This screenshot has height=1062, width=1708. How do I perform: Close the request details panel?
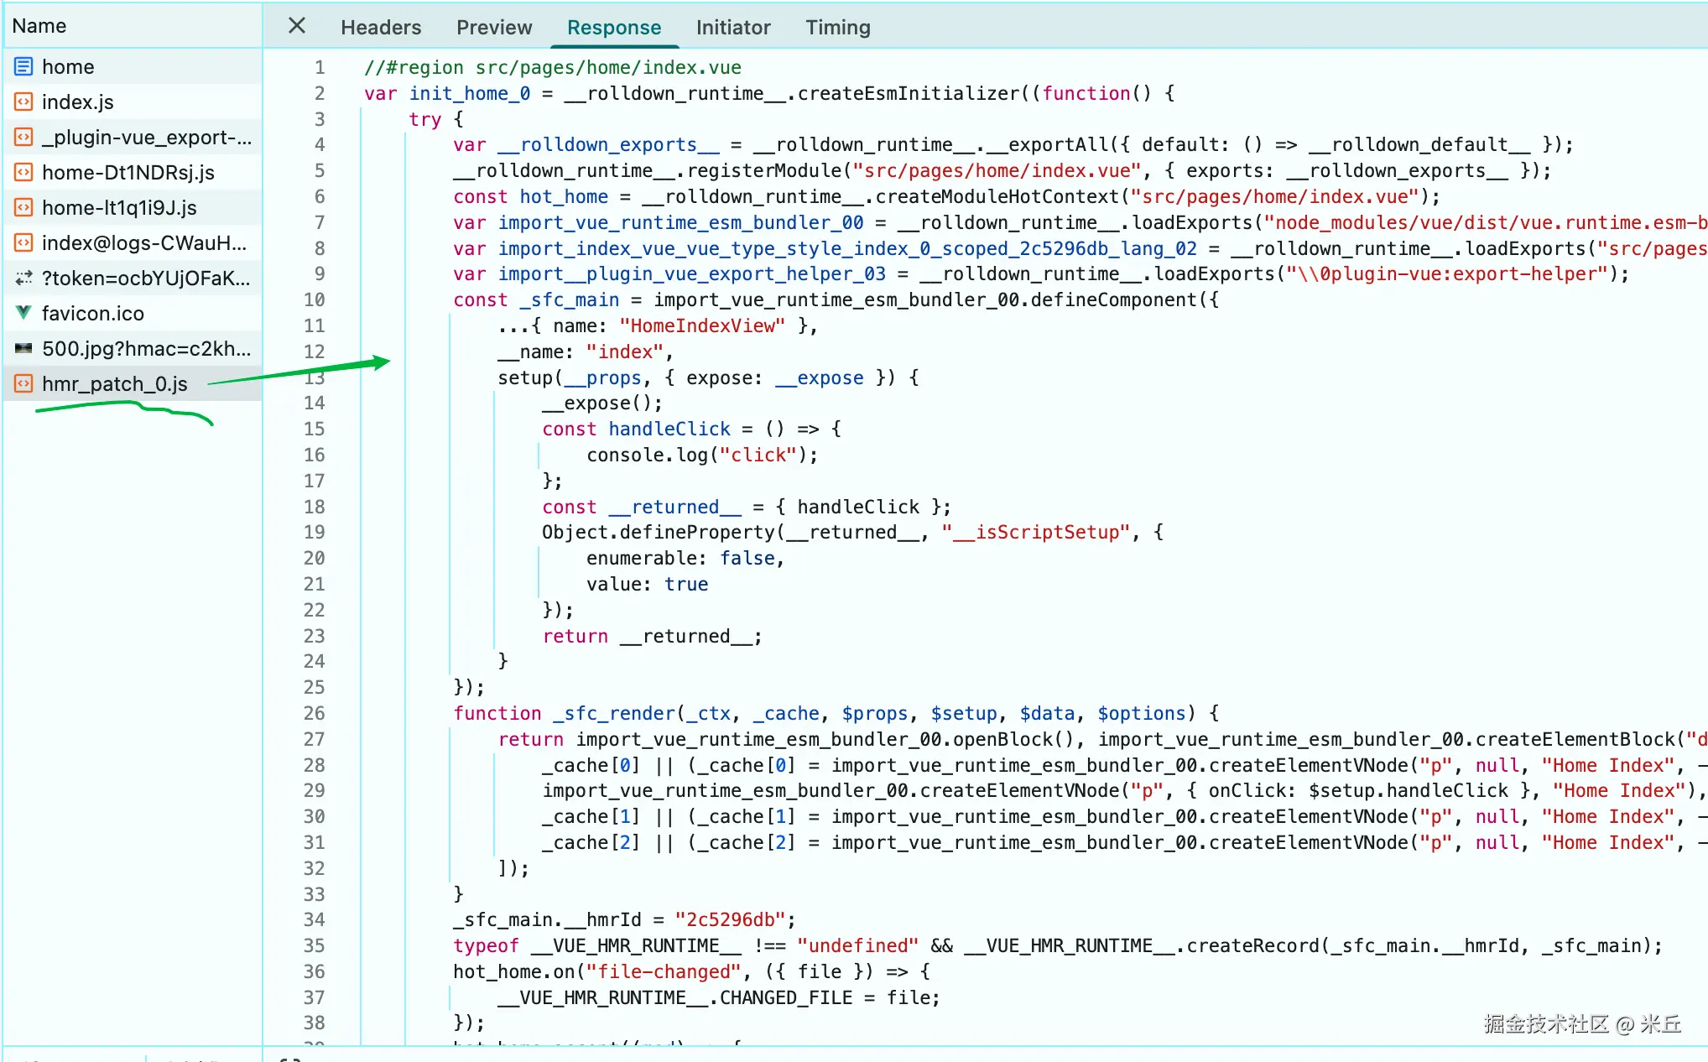(x=297, y=26)
